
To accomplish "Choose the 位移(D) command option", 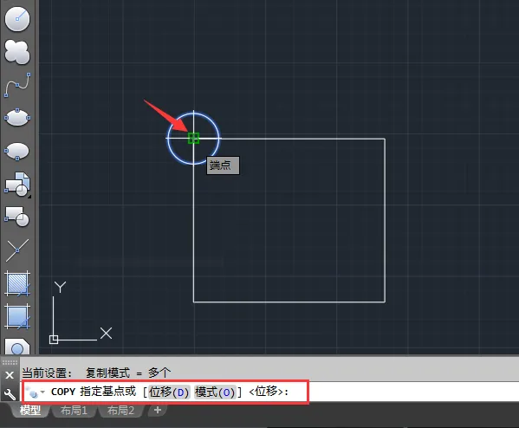I will tap(169, 392).
